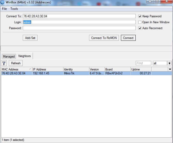Toggle the Keep Password checkbox
Screen dimensions: 173x143
140,16
